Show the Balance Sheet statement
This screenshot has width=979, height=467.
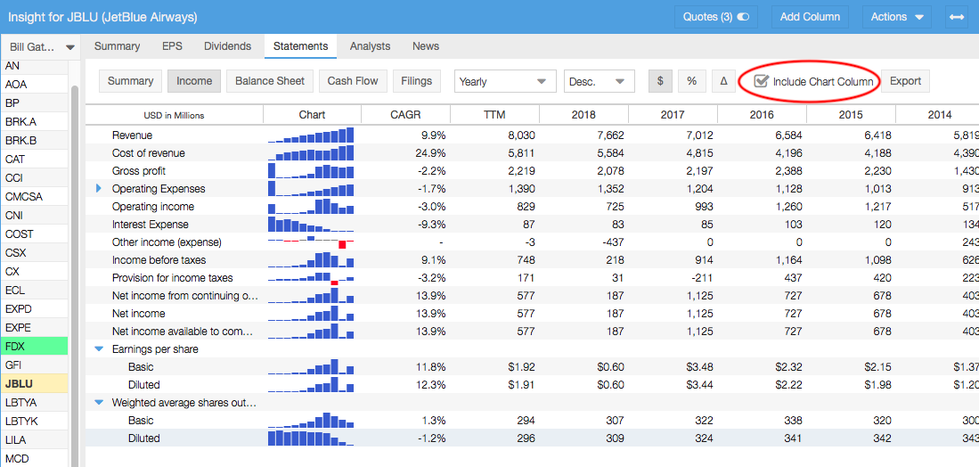[x=270, y=81]
